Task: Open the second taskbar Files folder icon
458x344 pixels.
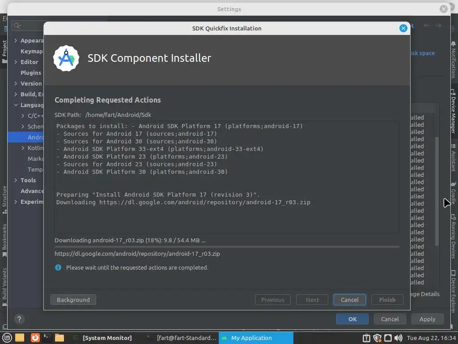Action: pyautogui.click(x=59, y=338)
